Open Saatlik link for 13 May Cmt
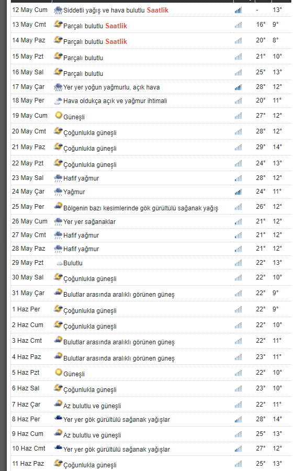 [x=116, y=26]
